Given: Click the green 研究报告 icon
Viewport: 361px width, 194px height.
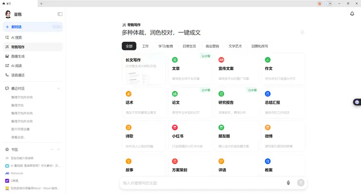Looking at the screenshot, I should (221, 94).
